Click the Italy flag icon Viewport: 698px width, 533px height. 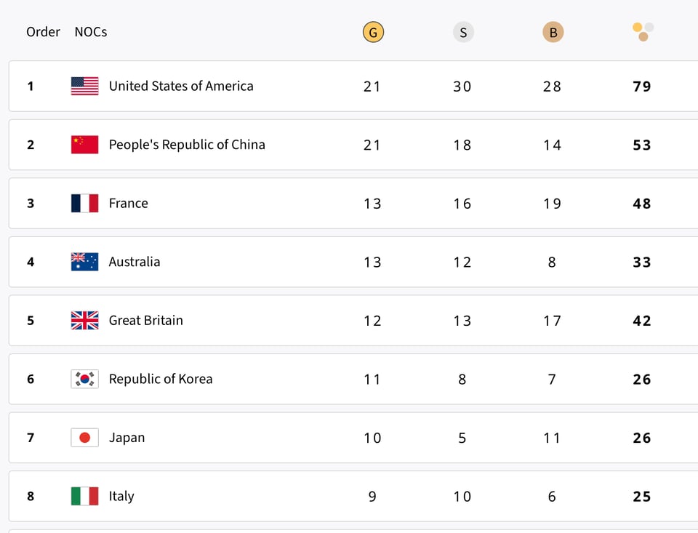[84, 496]
